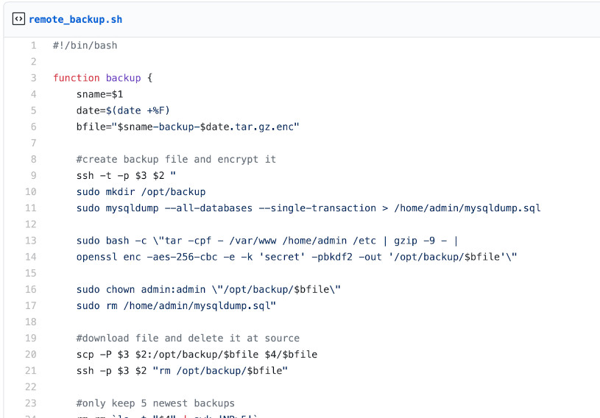Select line number 1
600x418 pixels.
[x=33, y=46]
